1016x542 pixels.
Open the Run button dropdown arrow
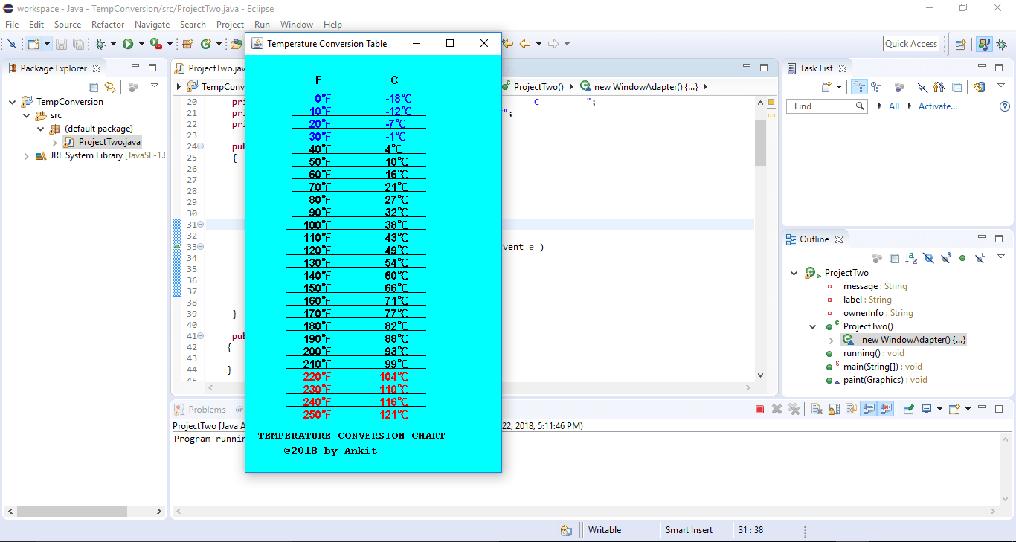[x=141, y=44]
